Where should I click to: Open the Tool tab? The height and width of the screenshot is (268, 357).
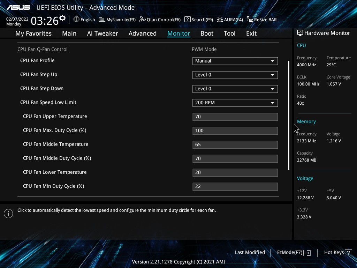[229, 33]
